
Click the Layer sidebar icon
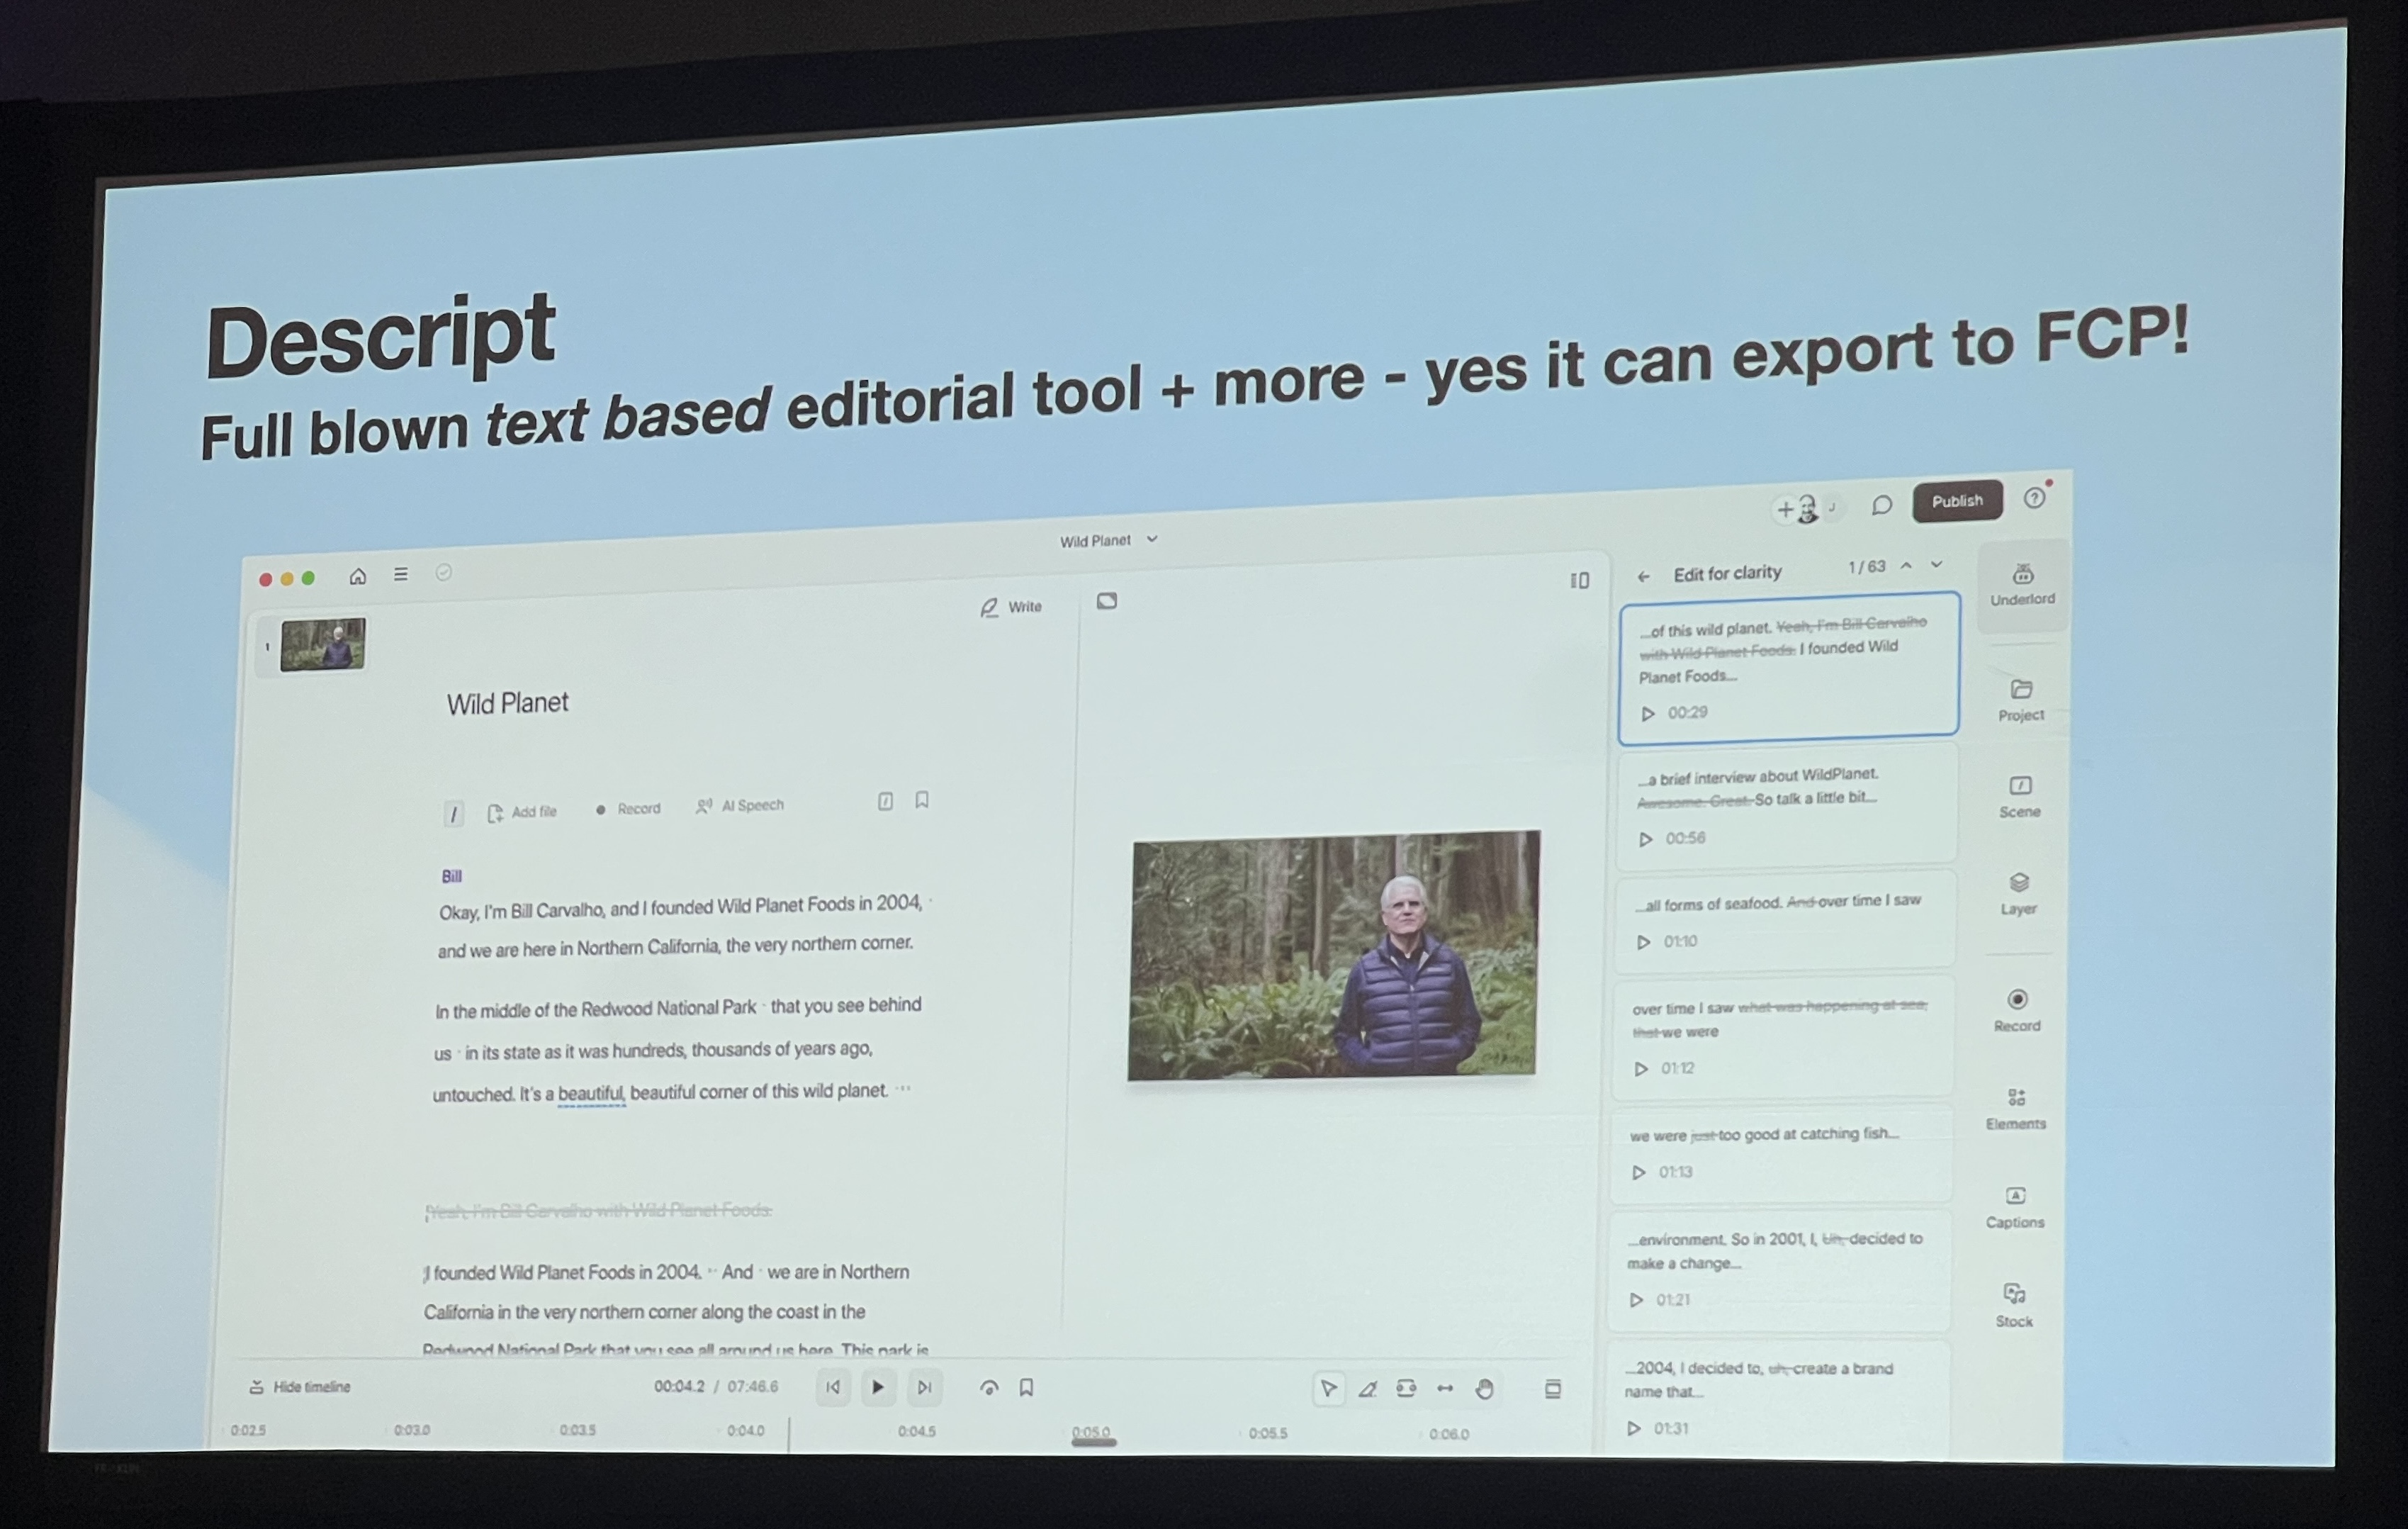pyautogui.click(x=2018, y=892)
